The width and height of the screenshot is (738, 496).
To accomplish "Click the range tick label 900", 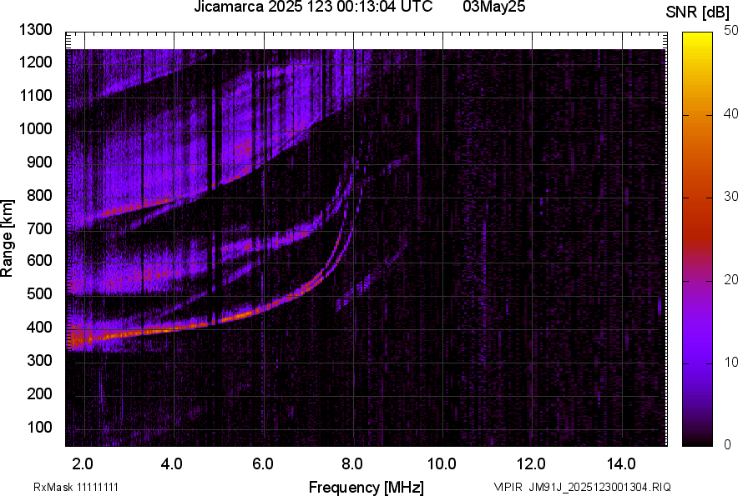I will click(x=39, y=162).
